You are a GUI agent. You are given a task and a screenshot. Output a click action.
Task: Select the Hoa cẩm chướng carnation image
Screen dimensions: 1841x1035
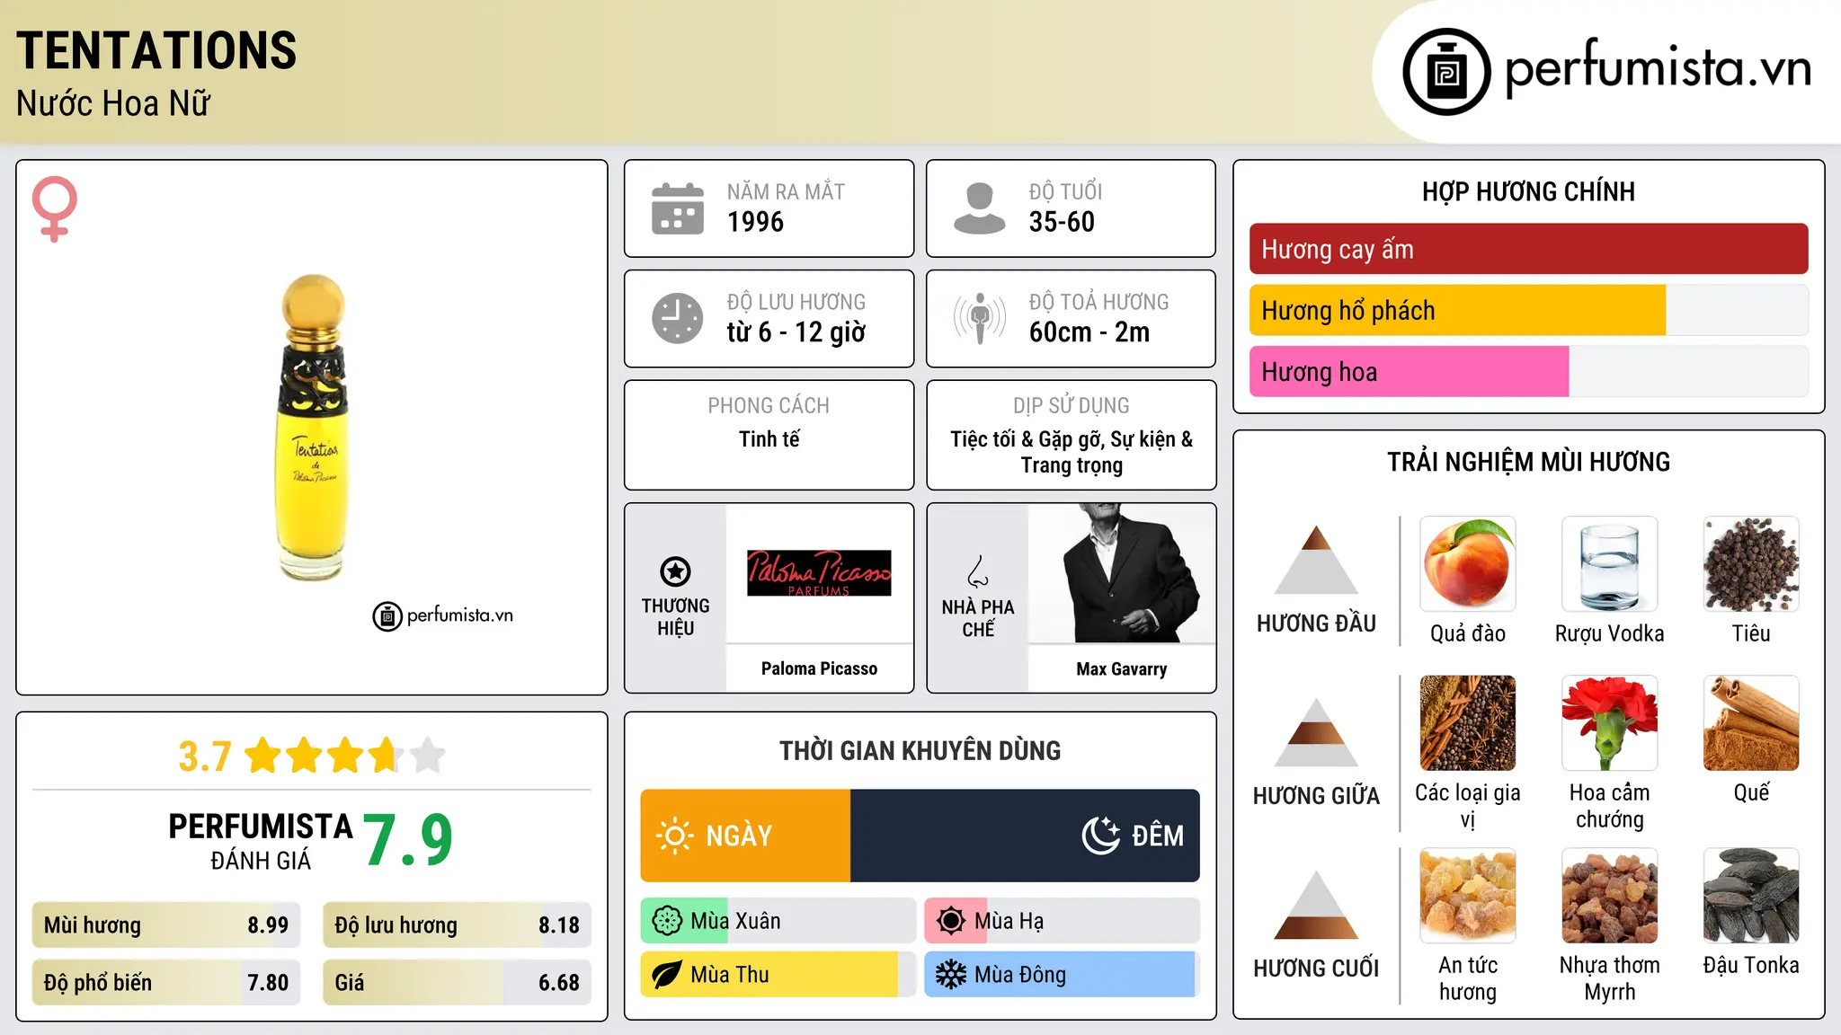(x=1610, y=723)
